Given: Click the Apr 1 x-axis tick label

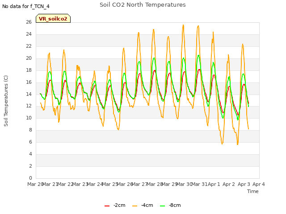Looking at the screenshot, I should tap(214, 184).
